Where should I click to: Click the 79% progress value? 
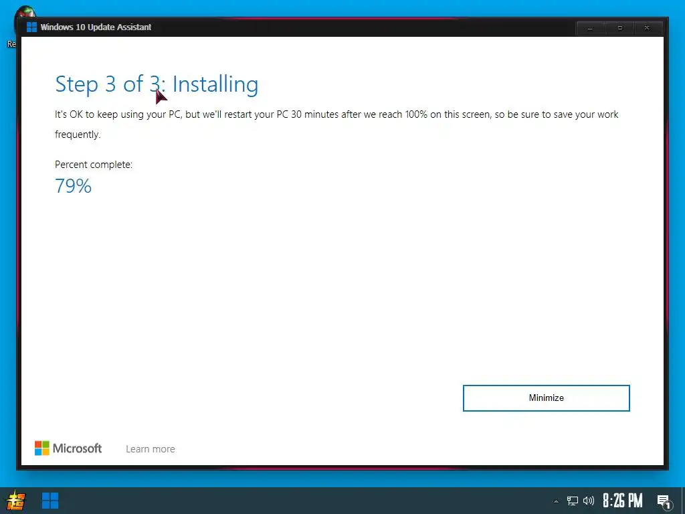point(73,186)
